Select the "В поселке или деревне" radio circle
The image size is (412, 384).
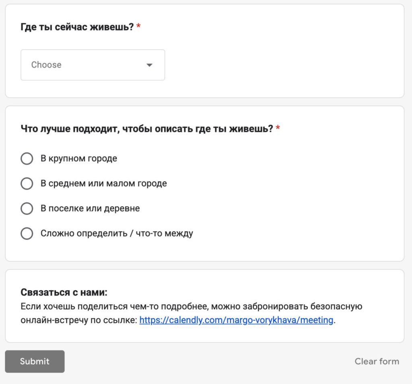click(x=27, y=209)
